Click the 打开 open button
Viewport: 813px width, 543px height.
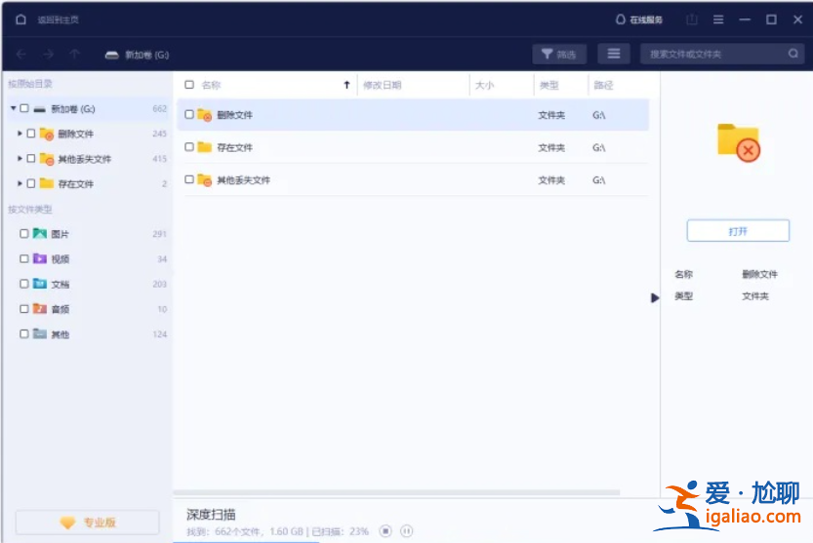(x=738, y=231)
